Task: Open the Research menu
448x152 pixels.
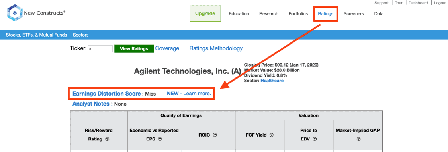Action: [x=268, y=13]
